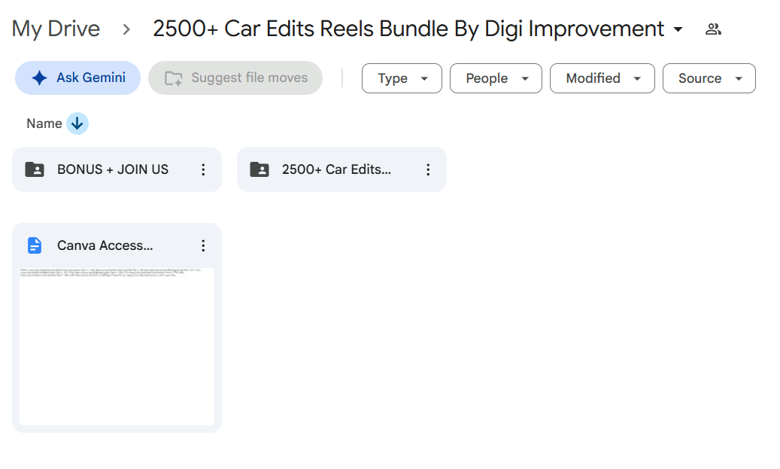
Task: Click shared folder icon of BONUS + JOIN US
Action: (x=35, y=170)
